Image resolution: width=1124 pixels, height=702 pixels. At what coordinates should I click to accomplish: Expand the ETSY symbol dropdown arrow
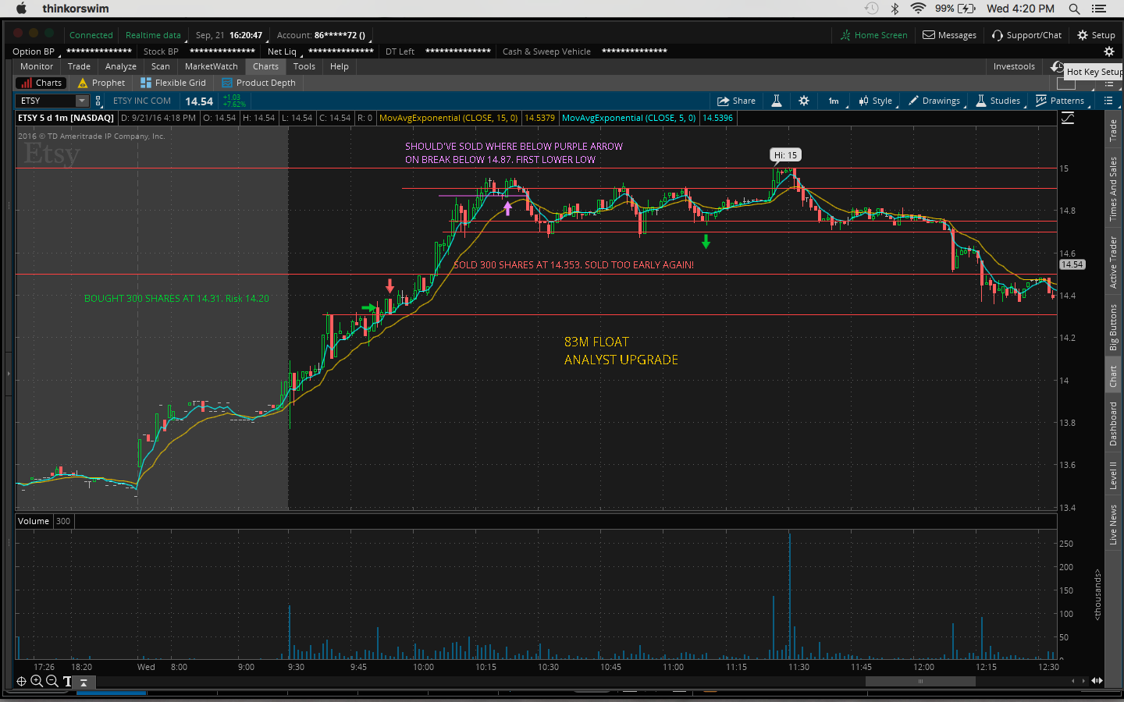click(82, 101)
